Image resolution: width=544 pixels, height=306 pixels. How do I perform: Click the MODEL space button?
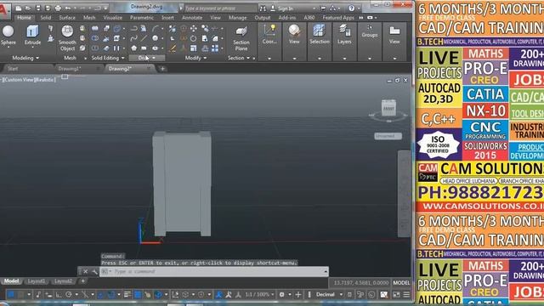401,283
